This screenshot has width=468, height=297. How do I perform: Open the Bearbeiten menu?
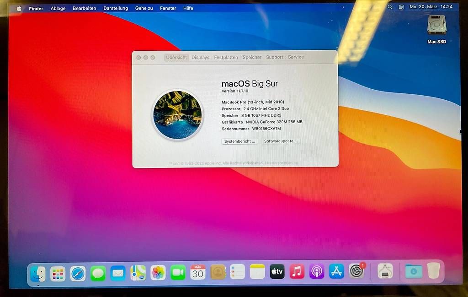pos(85,8)
